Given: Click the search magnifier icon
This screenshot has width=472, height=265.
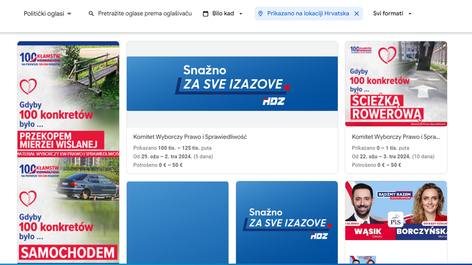Looking at the screenshot, I should tap(91, 14).
